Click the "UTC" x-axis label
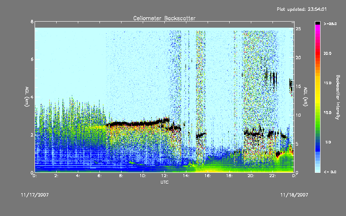346x216 pixels. tap(164, 182)
